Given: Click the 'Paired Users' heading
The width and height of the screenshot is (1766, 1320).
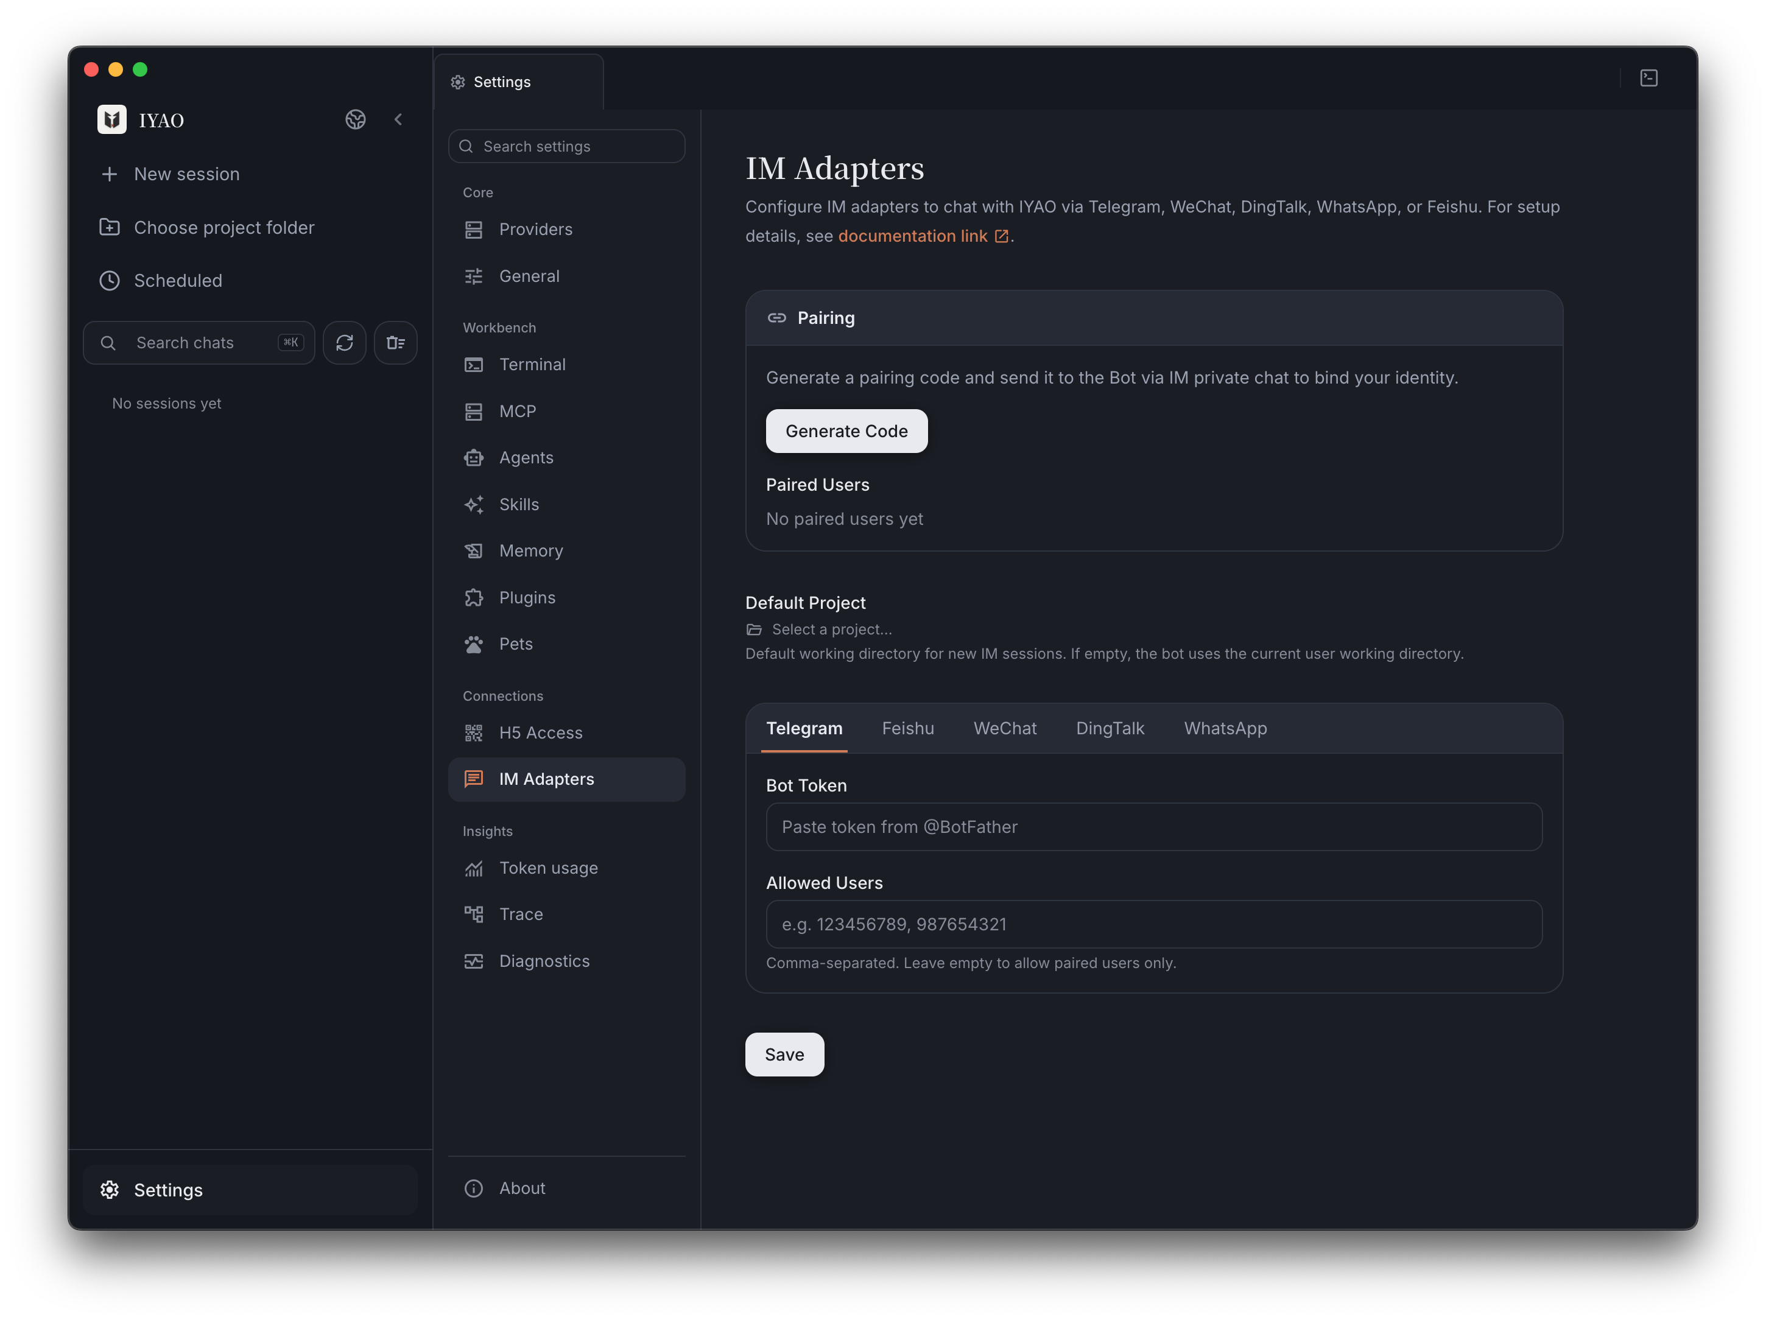Looking at the screenshot, I should [x=817, y=485].
